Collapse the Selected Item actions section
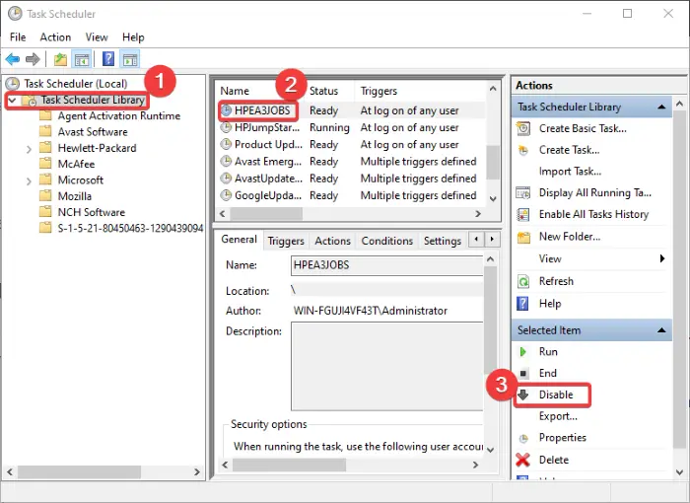 pos(661,330)
